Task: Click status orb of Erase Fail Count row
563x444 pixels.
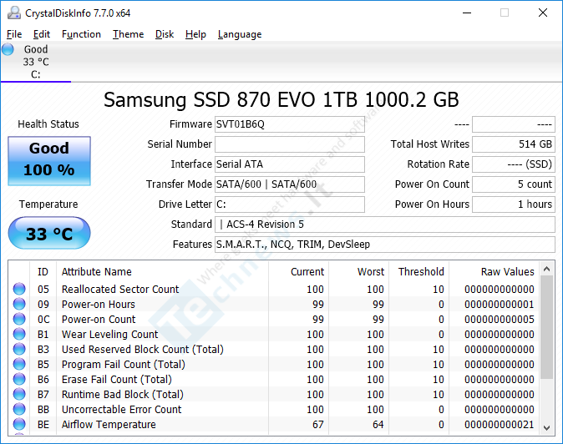Action: tap(19, 379)
